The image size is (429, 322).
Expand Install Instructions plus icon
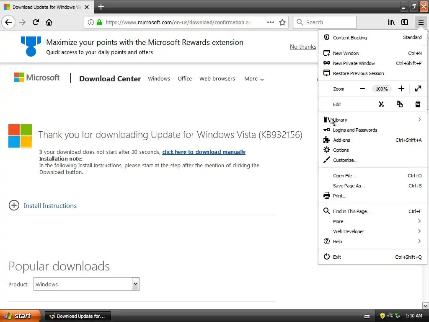tap(14, 205)
